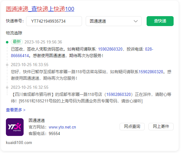Image resolution: width=182 pixels, height=153 pixels.
Task: Click the kuaidi100.com source text
Action: point(19,142)
